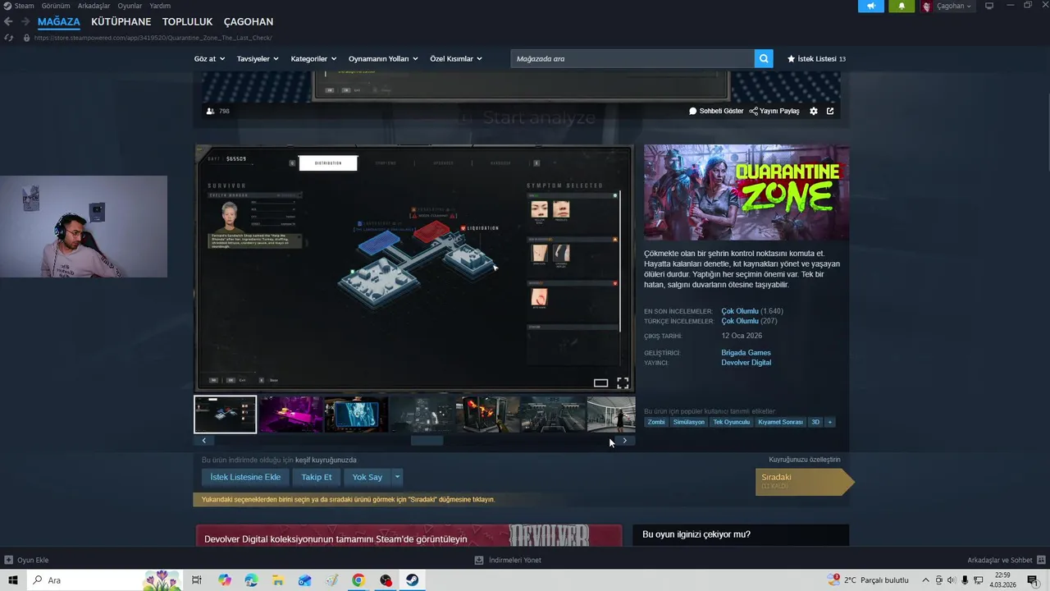1050x591 pixels.
Task: Expand the Oynamanın Yolları dropdown
Action: click(x=383, y=59)
